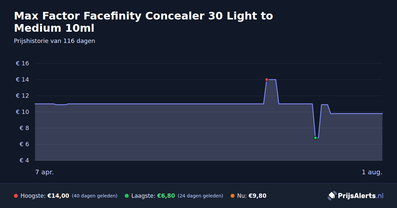Click the 40 dagen geleden note
This screenshot has height=208, width=397.
coord(95,196)
